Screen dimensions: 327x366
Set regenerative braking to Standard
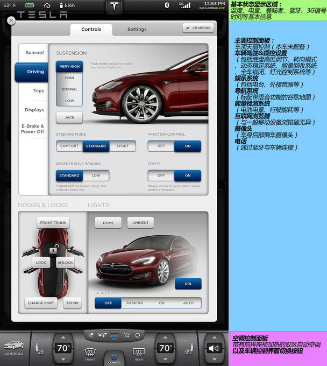coord(69,175)
